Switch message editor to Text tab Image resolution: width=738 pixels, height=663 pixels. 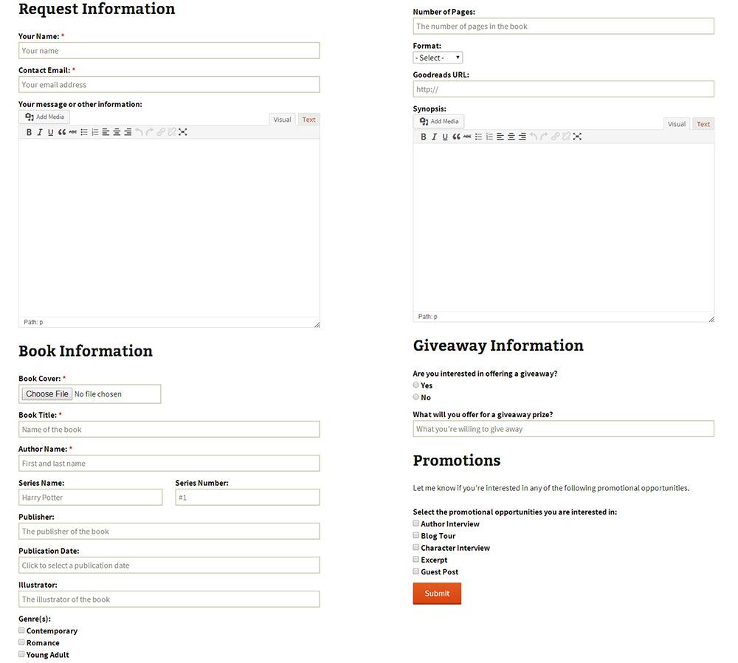pos(308,120)
